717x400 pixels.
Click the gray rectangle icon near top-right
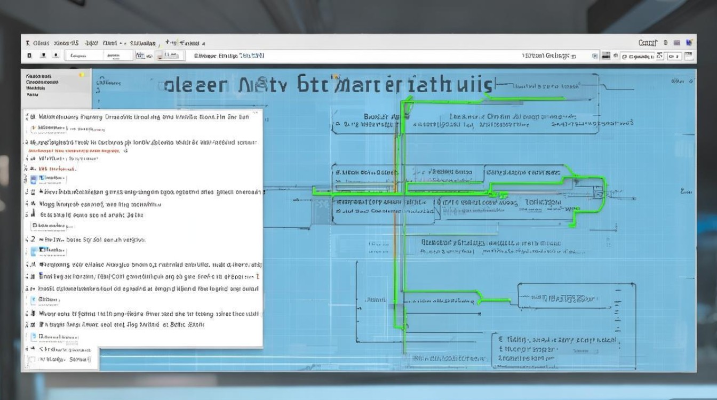point(677,43)
